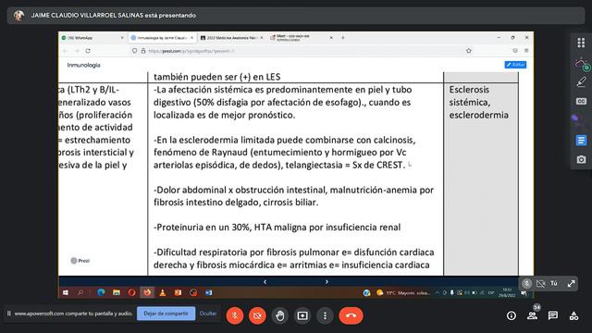592x333 pixels.
Task: Open Windows Start menu in shared screen
Action: 66,292
